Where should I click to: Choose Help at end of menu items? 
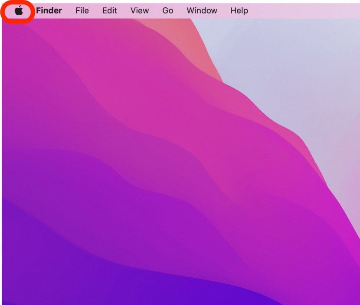239,11
